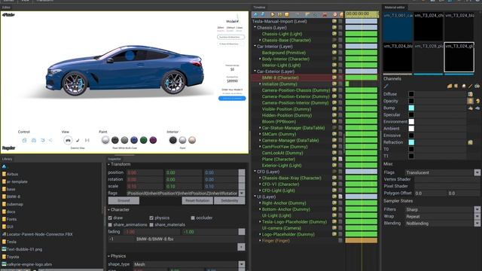This screenshot has width=482, height=271.
Task: Click the blue up-arrow icon in Timeline toolbar
Action: [x=255, y=14]
